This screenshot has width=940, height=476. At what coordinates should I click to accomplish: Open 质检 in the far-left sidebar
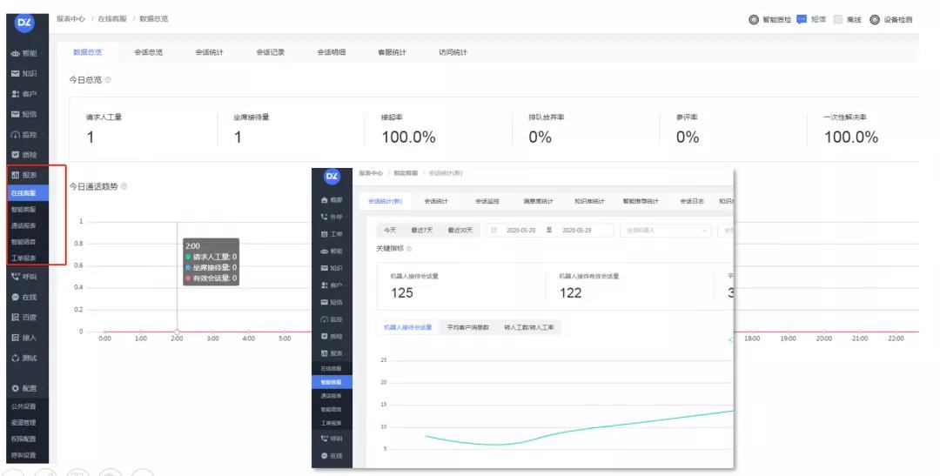23,154
